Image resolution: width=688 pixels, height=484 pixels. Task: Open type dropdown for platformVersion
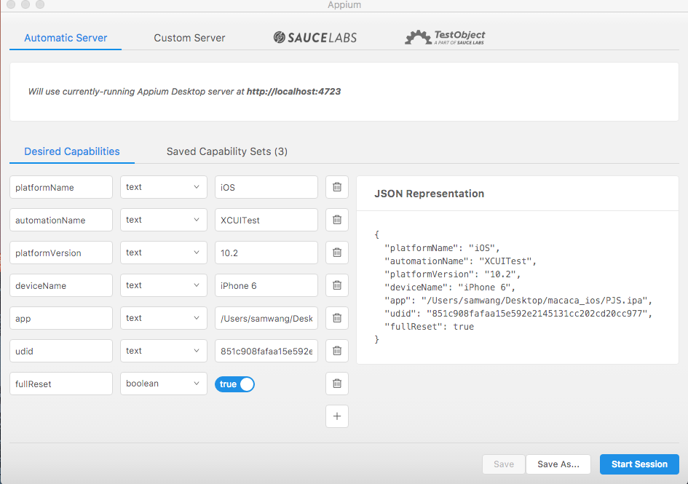(164, 253)
